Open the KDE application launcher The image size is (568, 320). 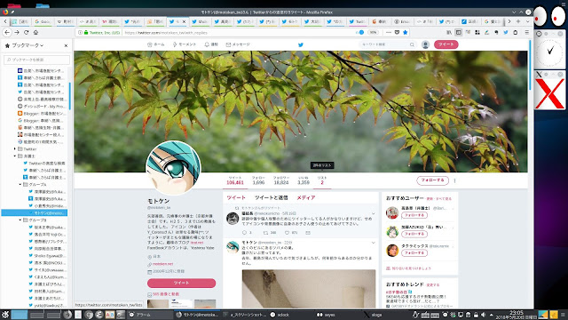pos(5,315)
